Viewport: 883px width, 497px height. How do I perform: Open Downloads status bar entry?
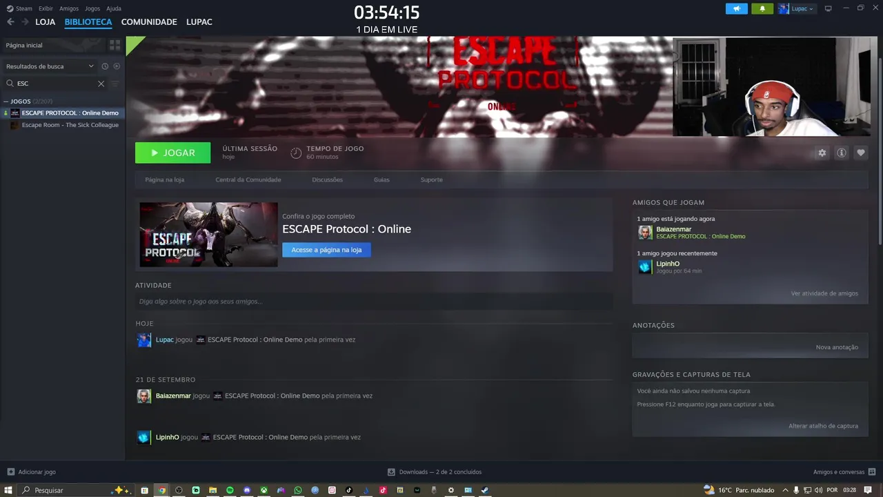435,472
